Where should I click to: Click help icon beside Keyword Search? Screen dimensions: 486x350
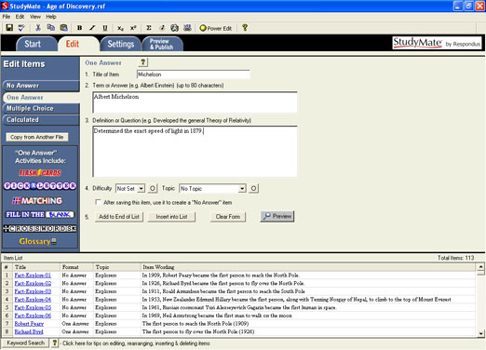pos(54,343)
